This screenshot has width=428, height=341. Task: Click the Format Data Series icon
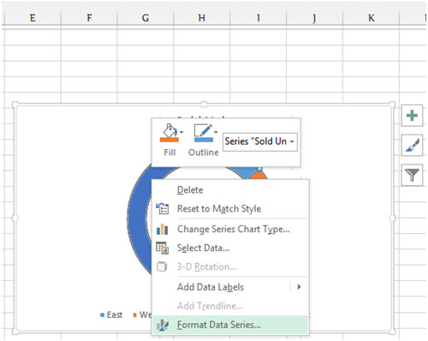pos(163,325)
